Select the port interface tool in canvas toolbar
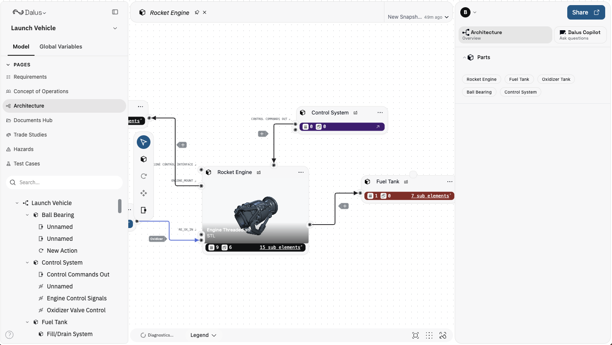Screen dimensions: 612x345 tap(144, 210)
